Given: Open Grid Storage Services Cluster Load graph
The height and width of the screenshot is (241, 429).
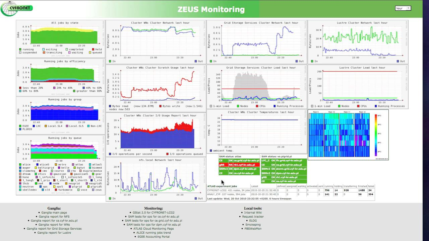Looking at the screenshot, I should pos(257,87).
